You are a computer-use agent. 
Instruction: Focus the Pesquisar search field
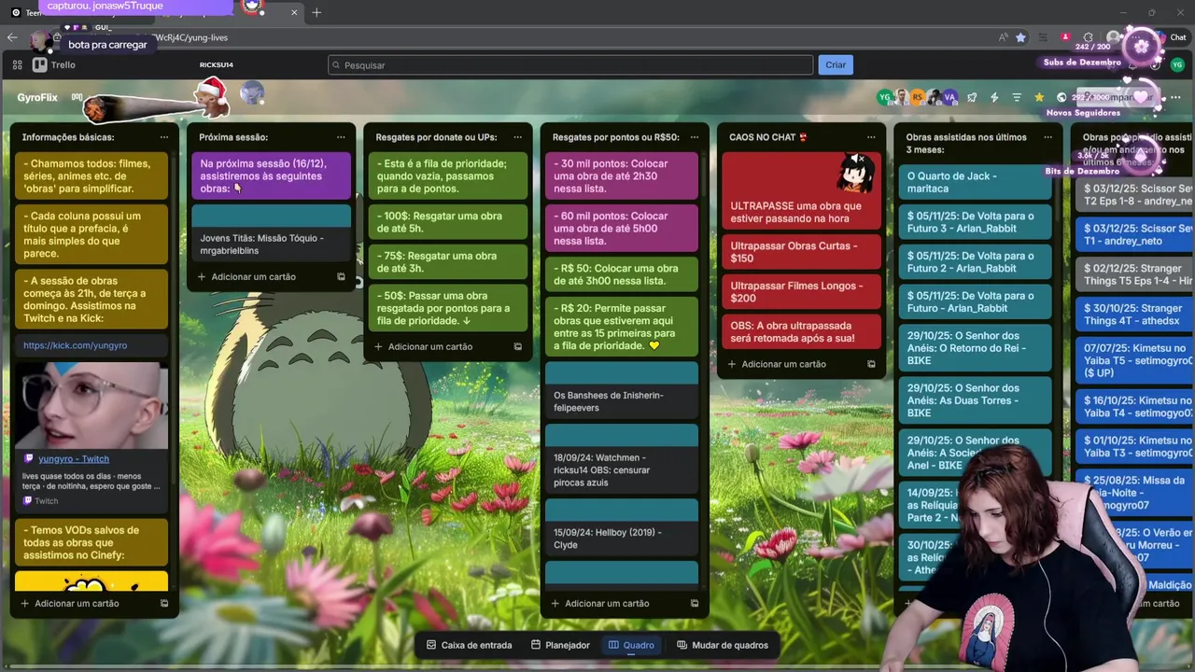pyautogui.click(x=570, y=65)
